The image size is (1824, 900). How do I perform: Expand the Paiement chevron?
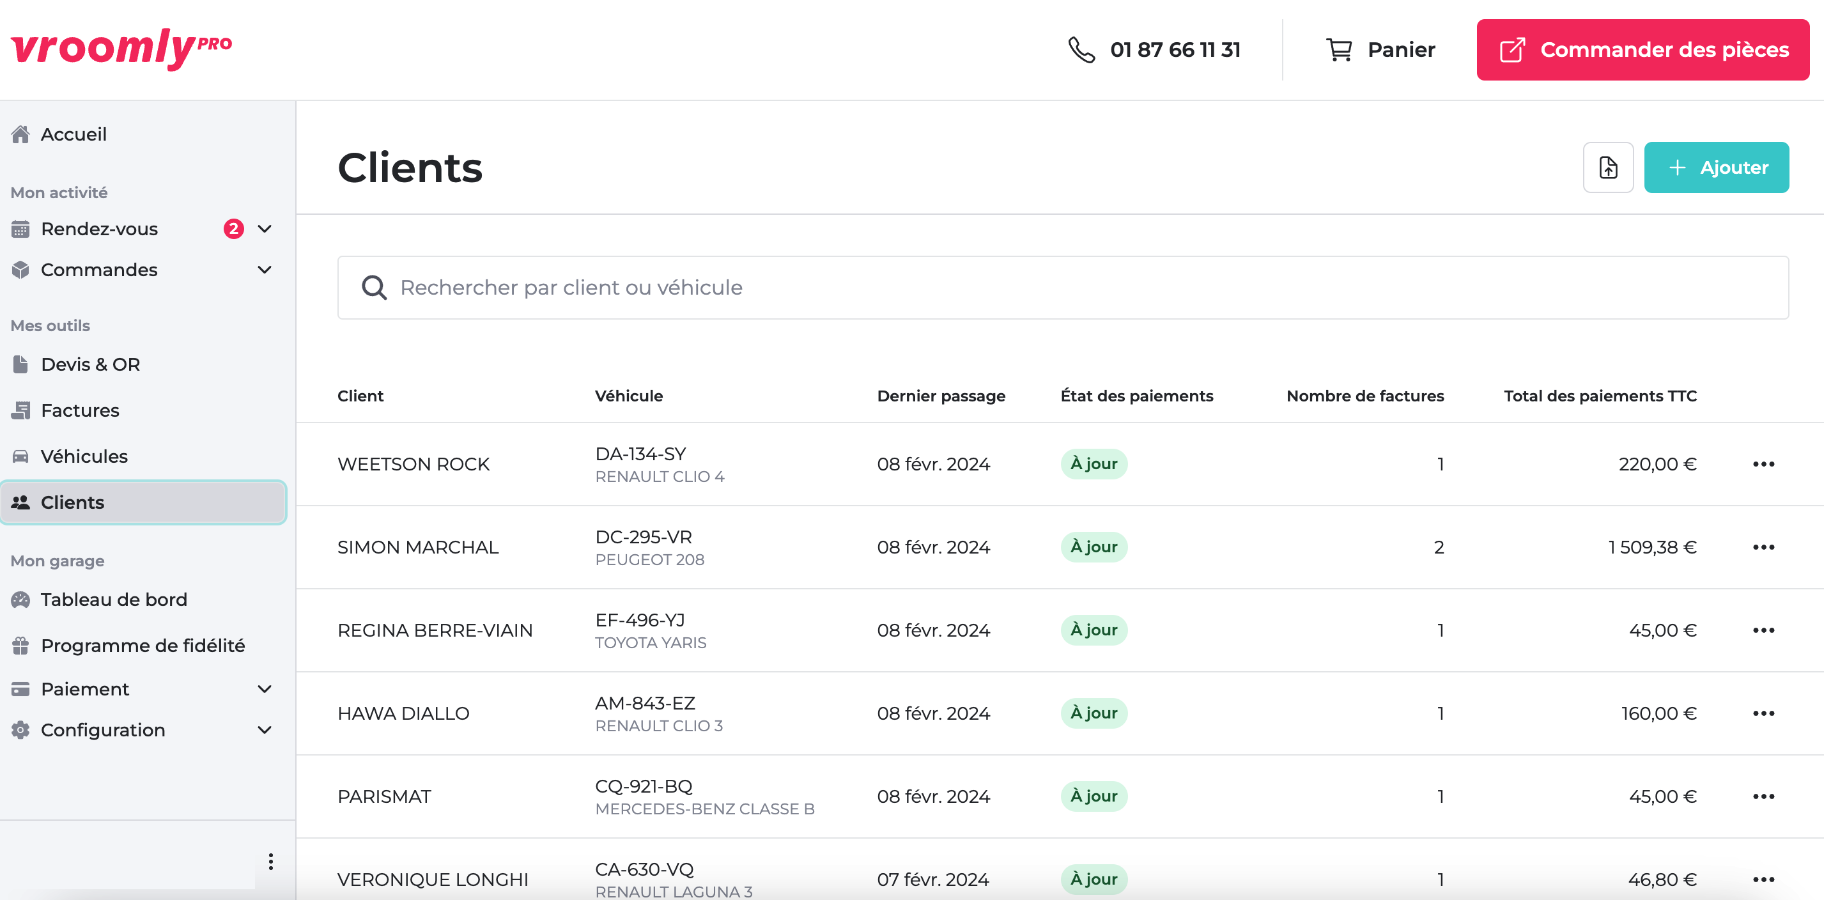click(265, 689)
